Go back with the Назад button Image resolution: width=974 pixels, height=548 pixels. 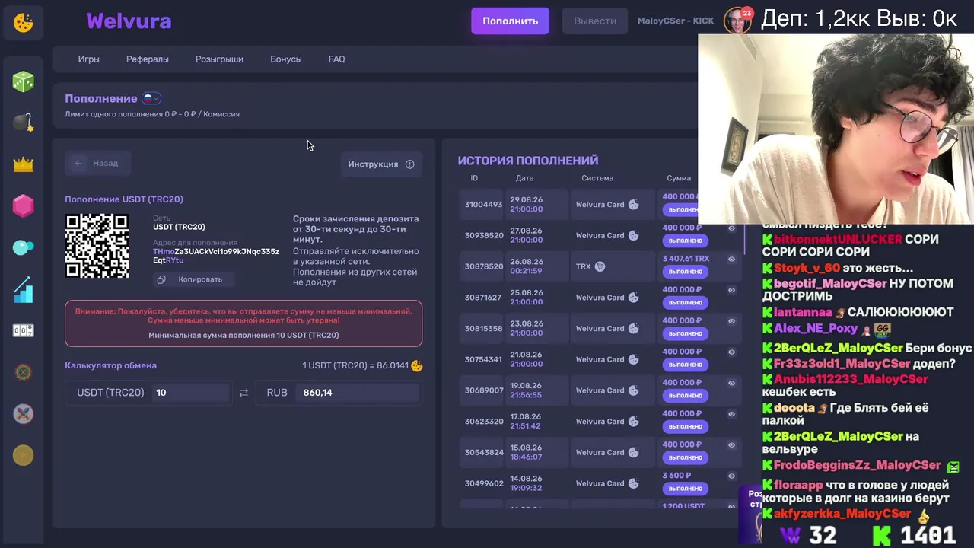click(97, 164)
